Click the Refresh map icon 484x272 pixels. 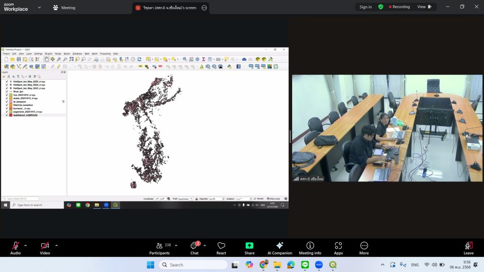(x=139, y=59)
